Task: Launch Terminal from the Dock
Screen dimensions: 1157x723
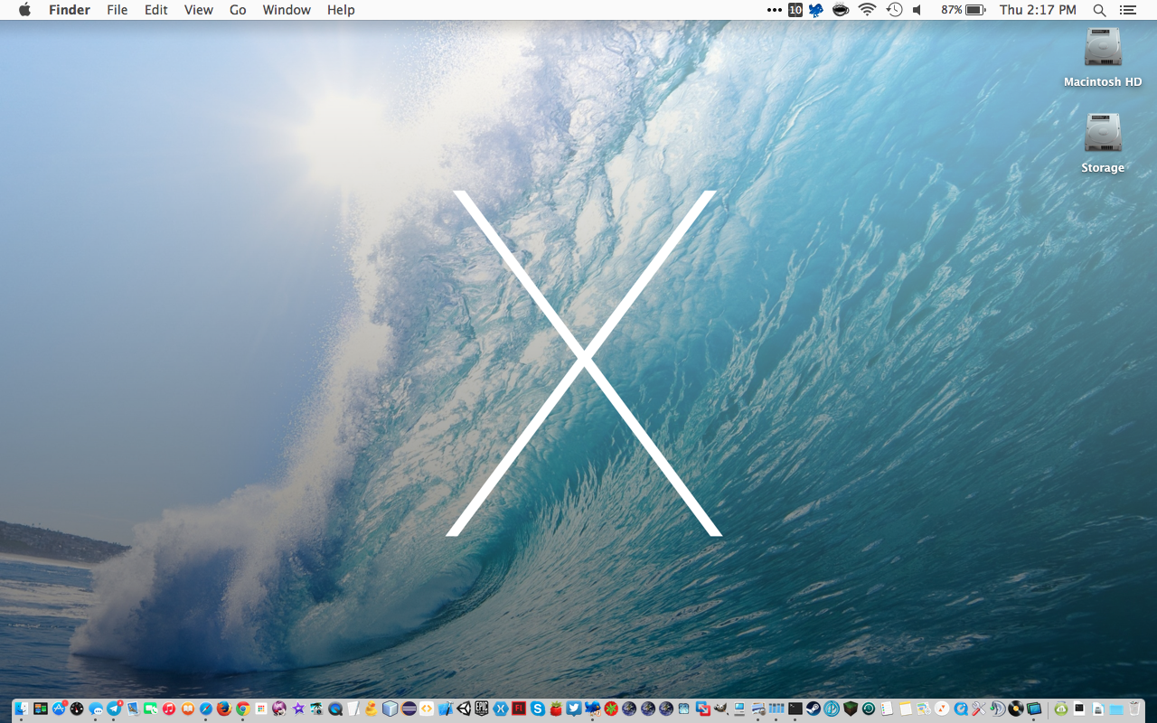Action: [x=795, y=709]
